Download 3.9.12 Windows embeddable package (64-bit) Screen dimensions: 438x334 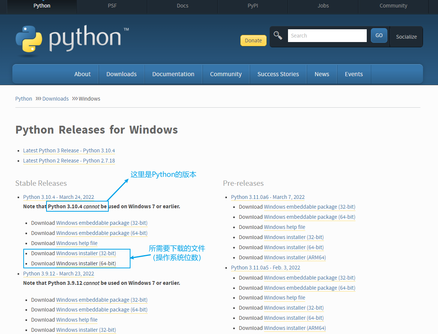[x=102, y=310]
